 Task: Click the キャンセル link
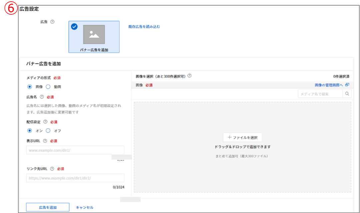(85, 207)
